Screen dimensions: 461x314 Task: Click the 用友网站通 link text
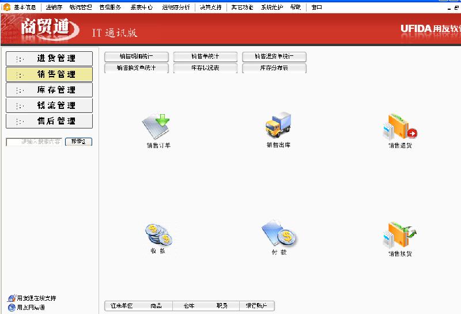31,308
